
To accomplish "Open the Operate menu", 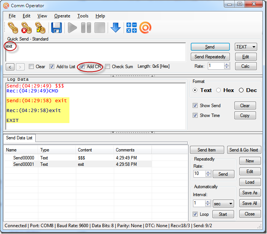I will (62, 16).
